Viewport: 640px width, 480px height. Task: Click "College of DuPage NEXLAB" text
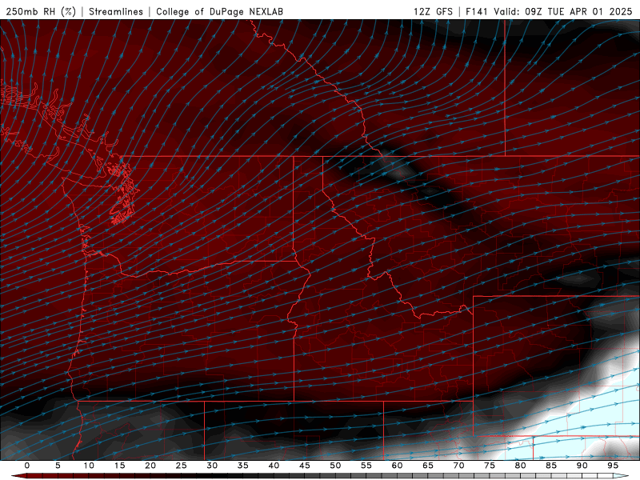(x=219, y=11)
